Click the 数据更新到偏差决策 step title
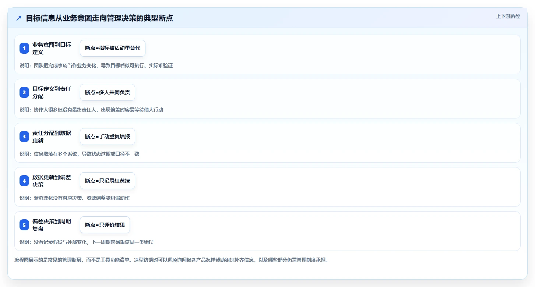Viewport: 535px width, 287px height. pyautogui.click(x=52, y=181)
